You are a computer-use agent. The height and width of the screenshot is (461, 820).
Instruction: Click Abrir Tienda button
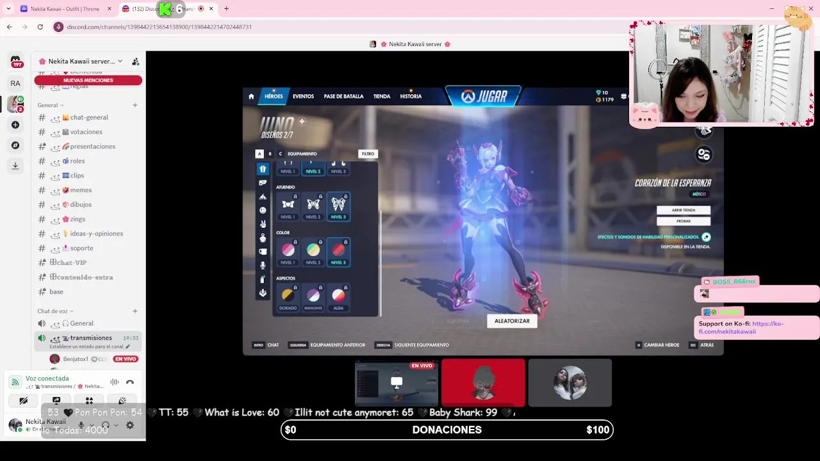(x=683, y=210)
